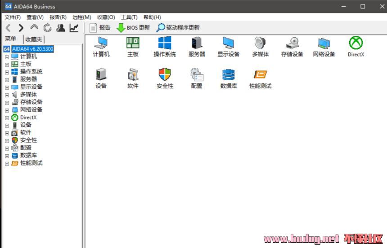Open the 主板 motherboard icon

coord(133,47)
